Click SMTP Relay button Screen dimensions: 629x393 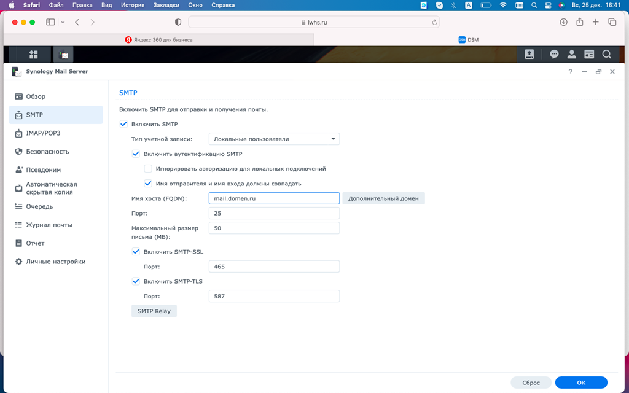pyautogui.click(x=154, y=311)
